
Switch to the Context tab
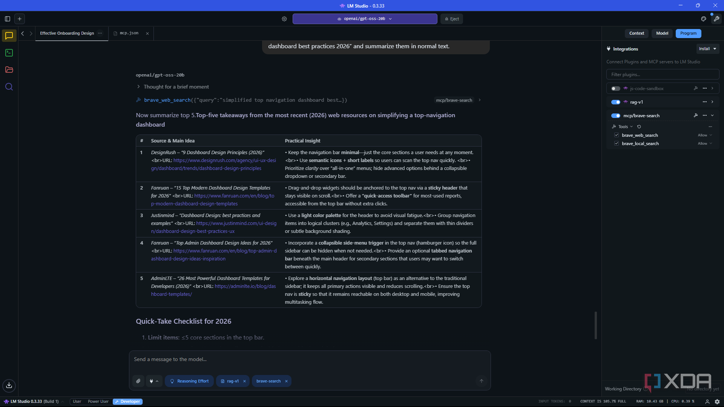point(637,34)
